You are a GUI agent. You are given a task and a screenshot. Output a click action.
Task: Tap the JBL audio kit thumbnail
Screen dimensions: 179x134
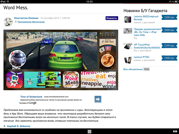coord(128,31)
